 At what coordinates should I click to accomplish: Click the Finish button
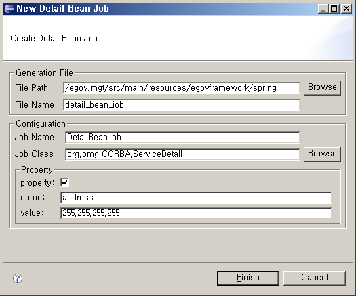(248, 278)
